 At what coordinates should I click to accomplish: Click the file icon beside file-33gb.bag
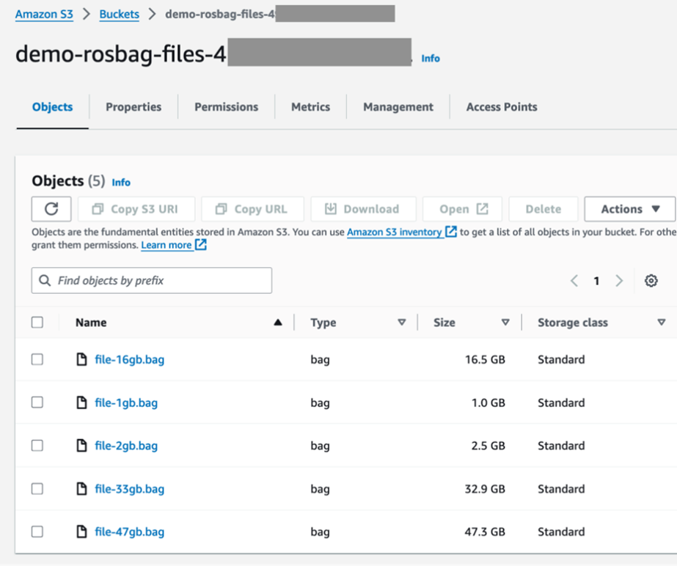tap(81, 488)
